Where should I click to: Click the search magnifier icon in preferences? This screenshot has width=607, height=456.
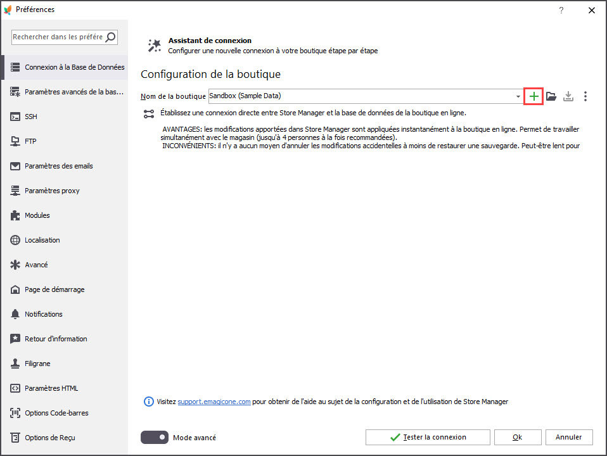(110, 37)
